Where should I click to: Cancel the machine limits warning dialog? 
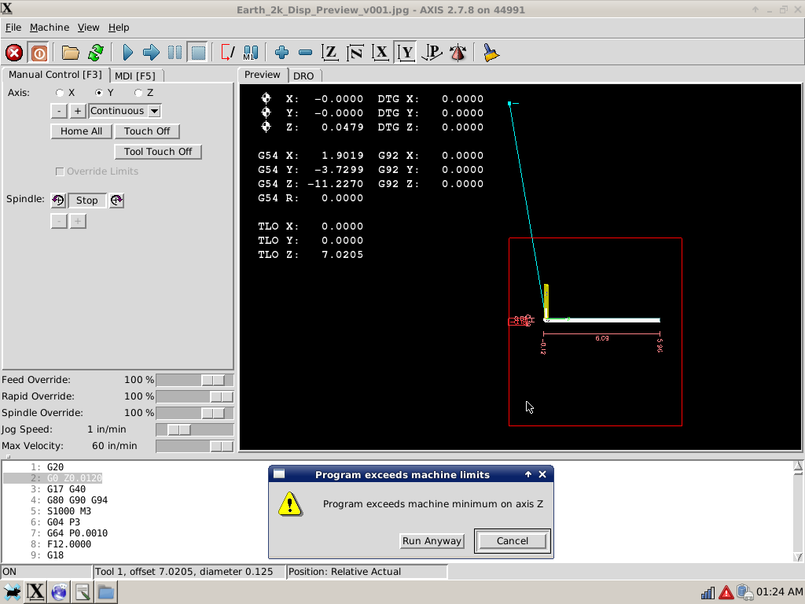(513, 541)
